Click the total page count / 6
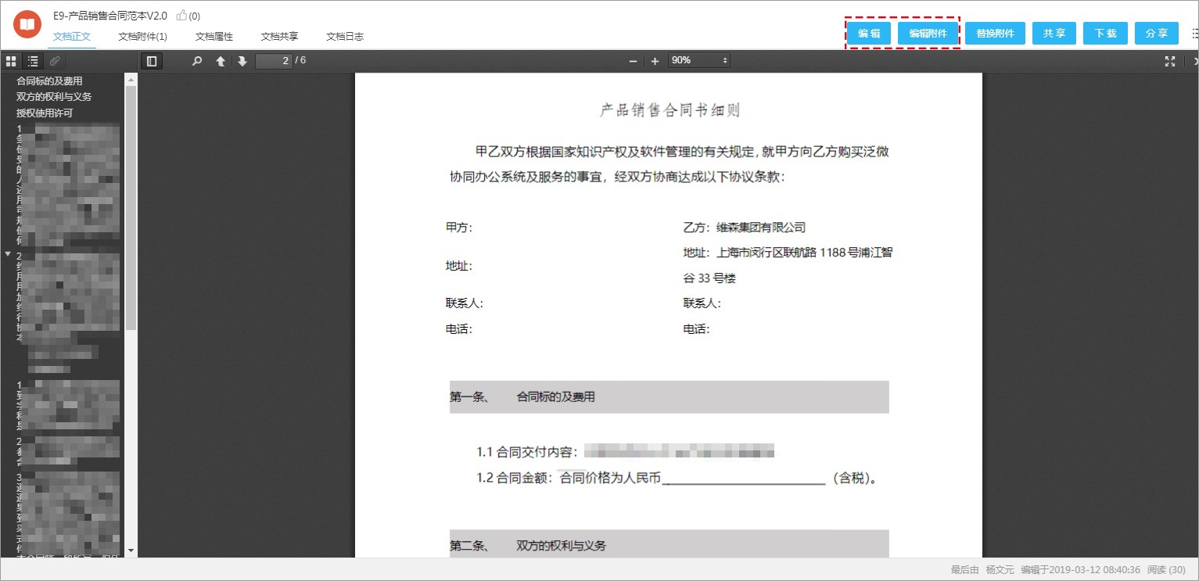Image resolution: width=1199 pixels, height=581 pixels. (300, 60)
